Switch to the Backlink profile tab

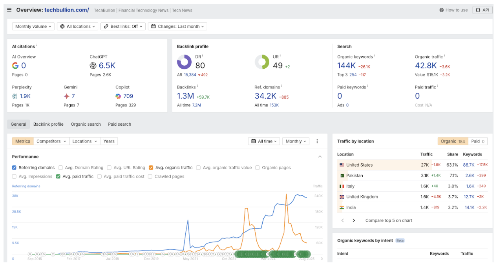click(48, 124)
